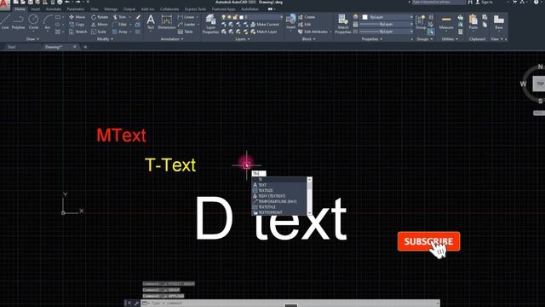
Task: Open the Parametric ribbon tab
Action: 76,9
